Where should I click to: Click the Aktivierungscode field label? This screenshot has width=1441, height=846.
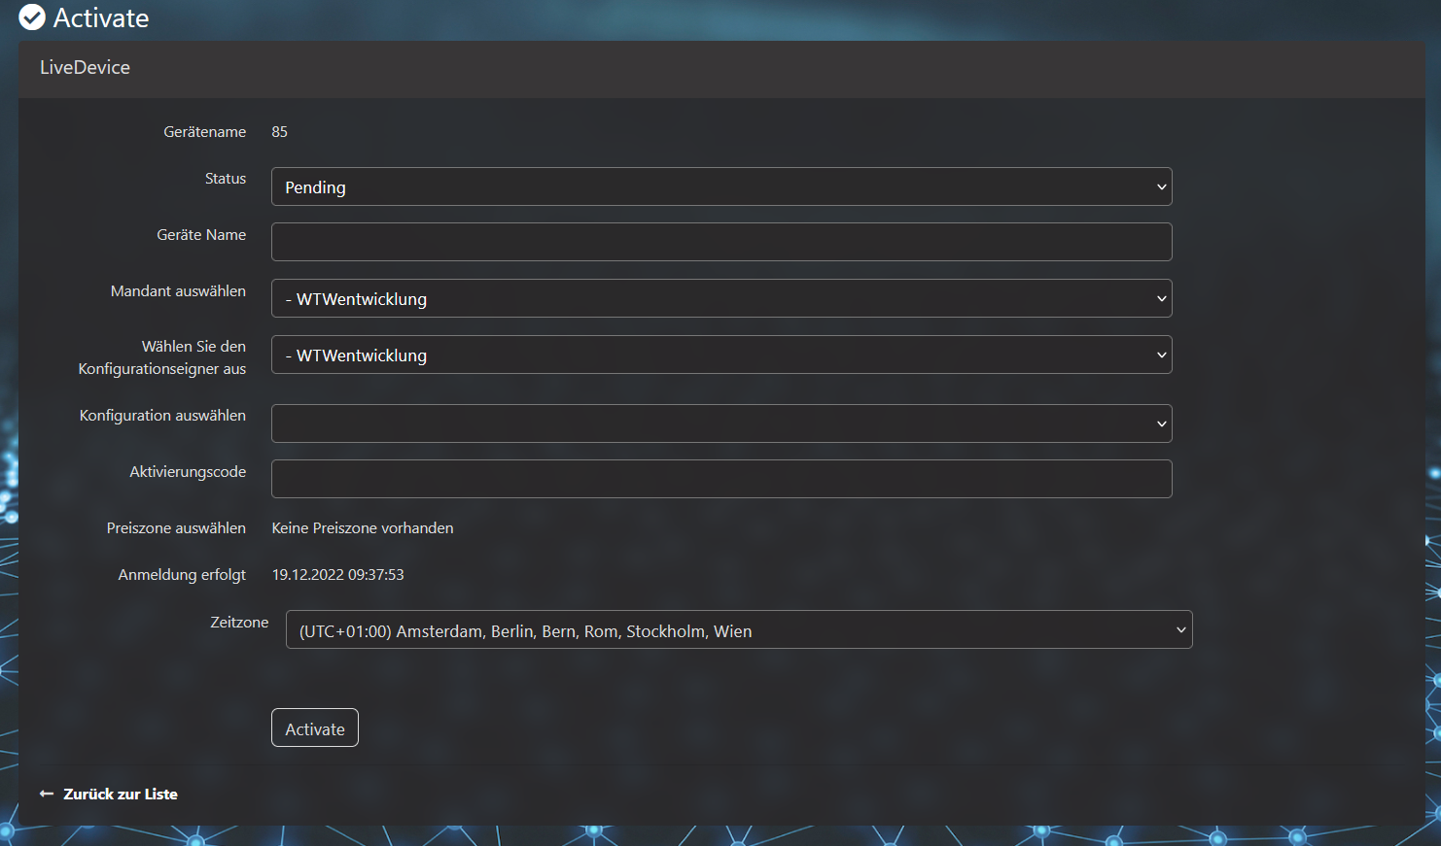coord(188,472)
